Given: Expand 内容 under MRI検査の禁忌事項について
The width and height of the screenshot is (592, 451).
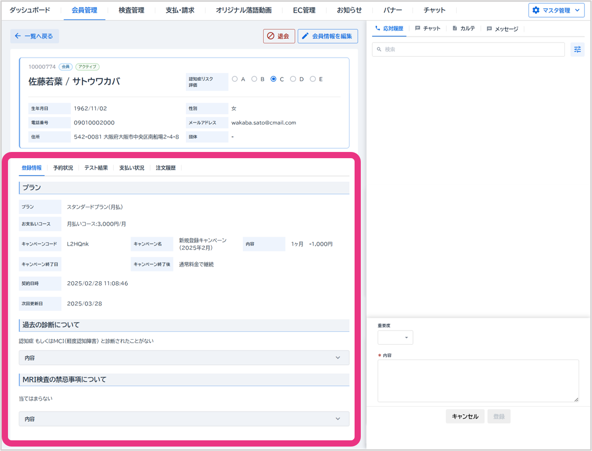Looking at the screenshot, I should click(x=184, y=419).
